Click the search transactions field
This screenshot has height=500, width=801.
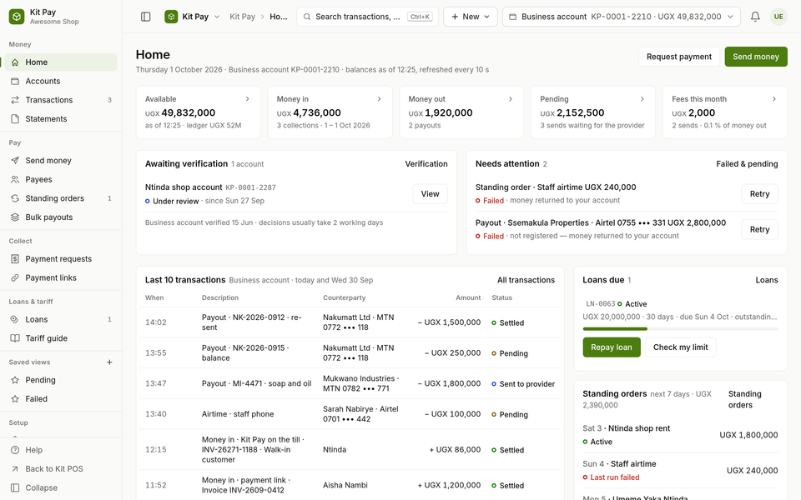367,17
